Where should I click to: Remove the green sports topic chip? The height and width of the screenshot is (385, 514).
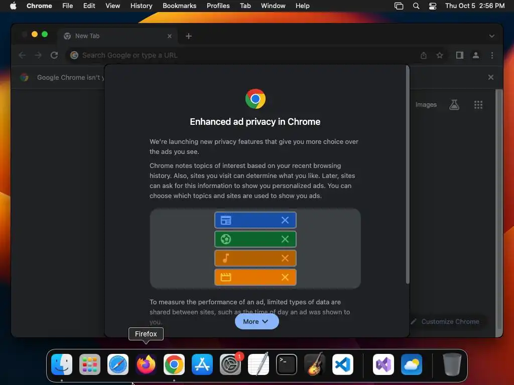click(x=285, y=239)
